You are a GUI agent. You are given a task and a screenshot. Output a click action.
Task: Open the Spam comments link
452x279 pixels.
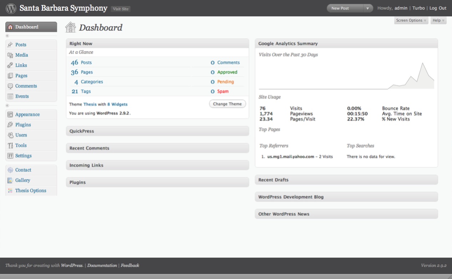(223, 92)
